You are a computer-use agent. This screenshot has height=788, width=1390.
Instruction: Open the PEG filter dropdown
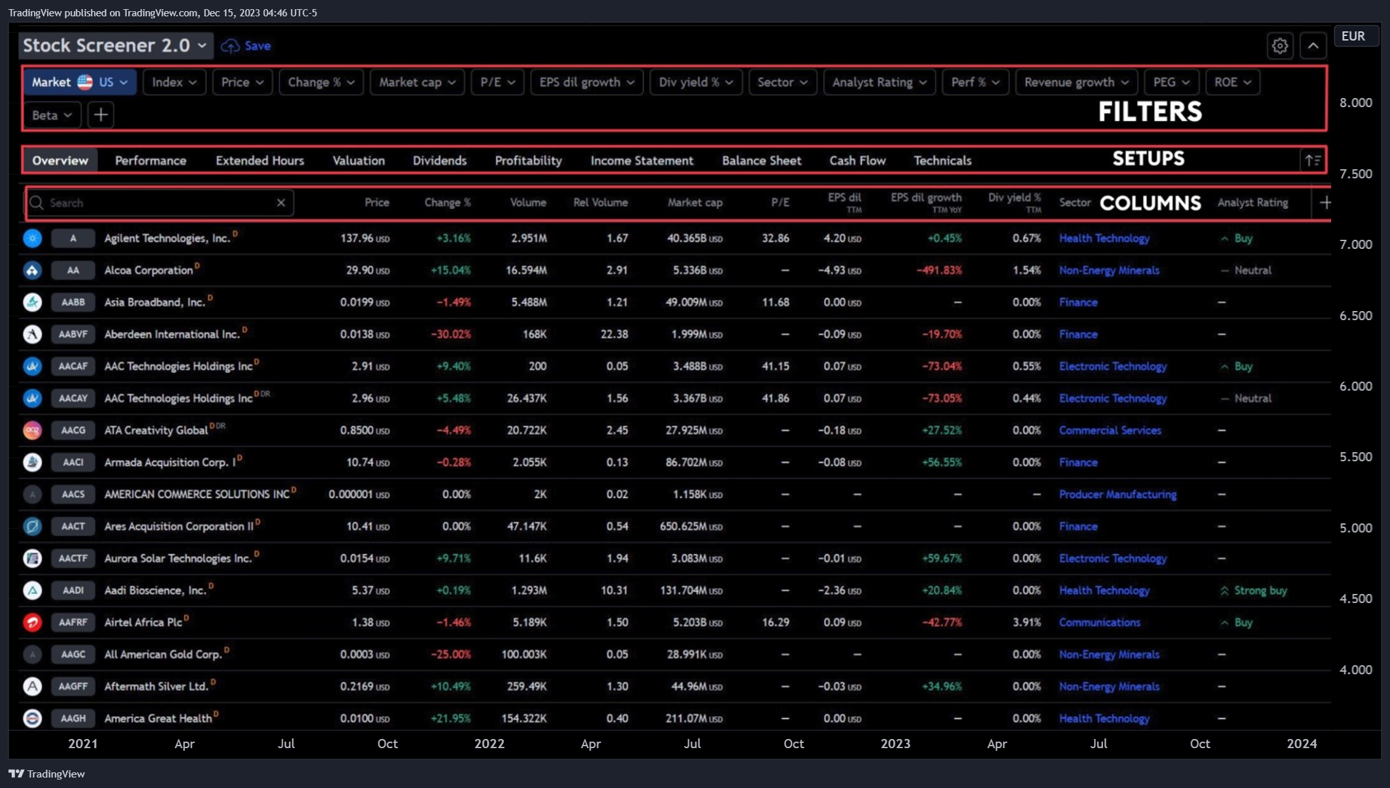tap(1171, 82)
